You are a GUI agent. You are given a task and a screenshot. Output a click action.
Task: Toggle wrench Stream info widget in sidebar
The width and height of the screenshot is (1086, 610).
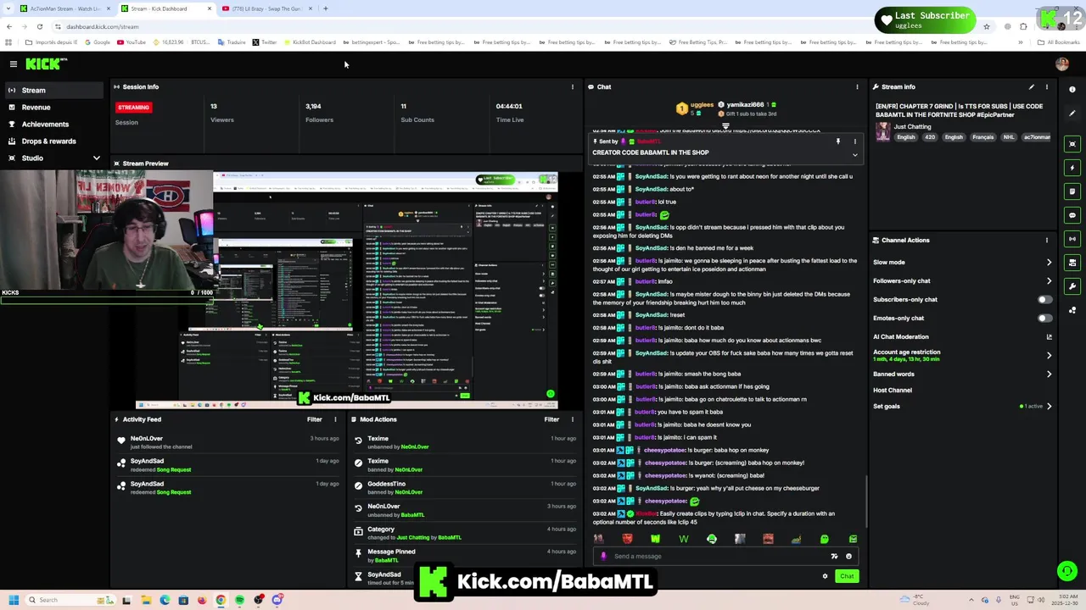coord(1072,286)
